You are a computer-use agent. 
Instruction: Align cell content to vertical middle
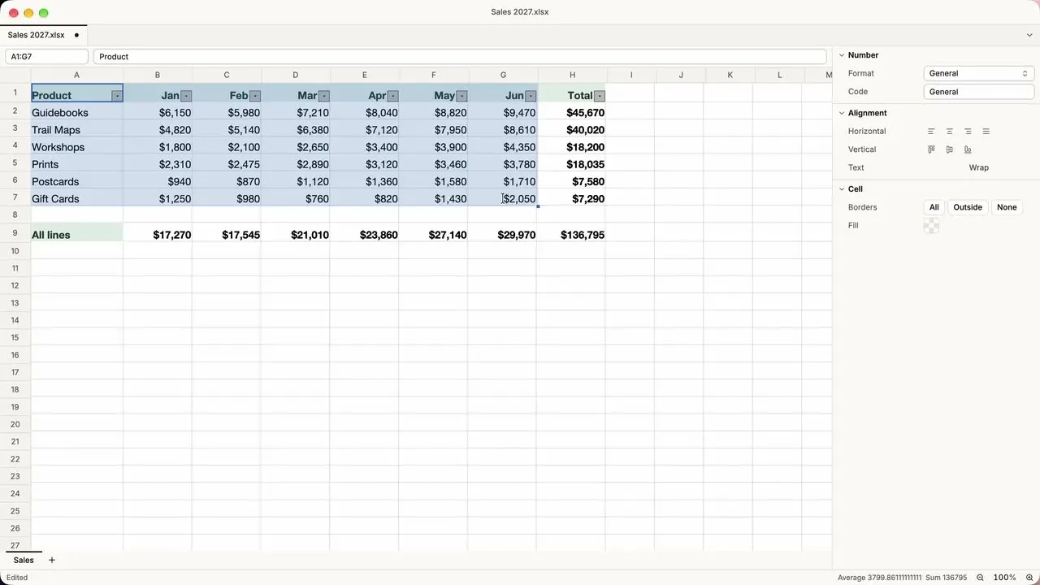tap(949, 149)
